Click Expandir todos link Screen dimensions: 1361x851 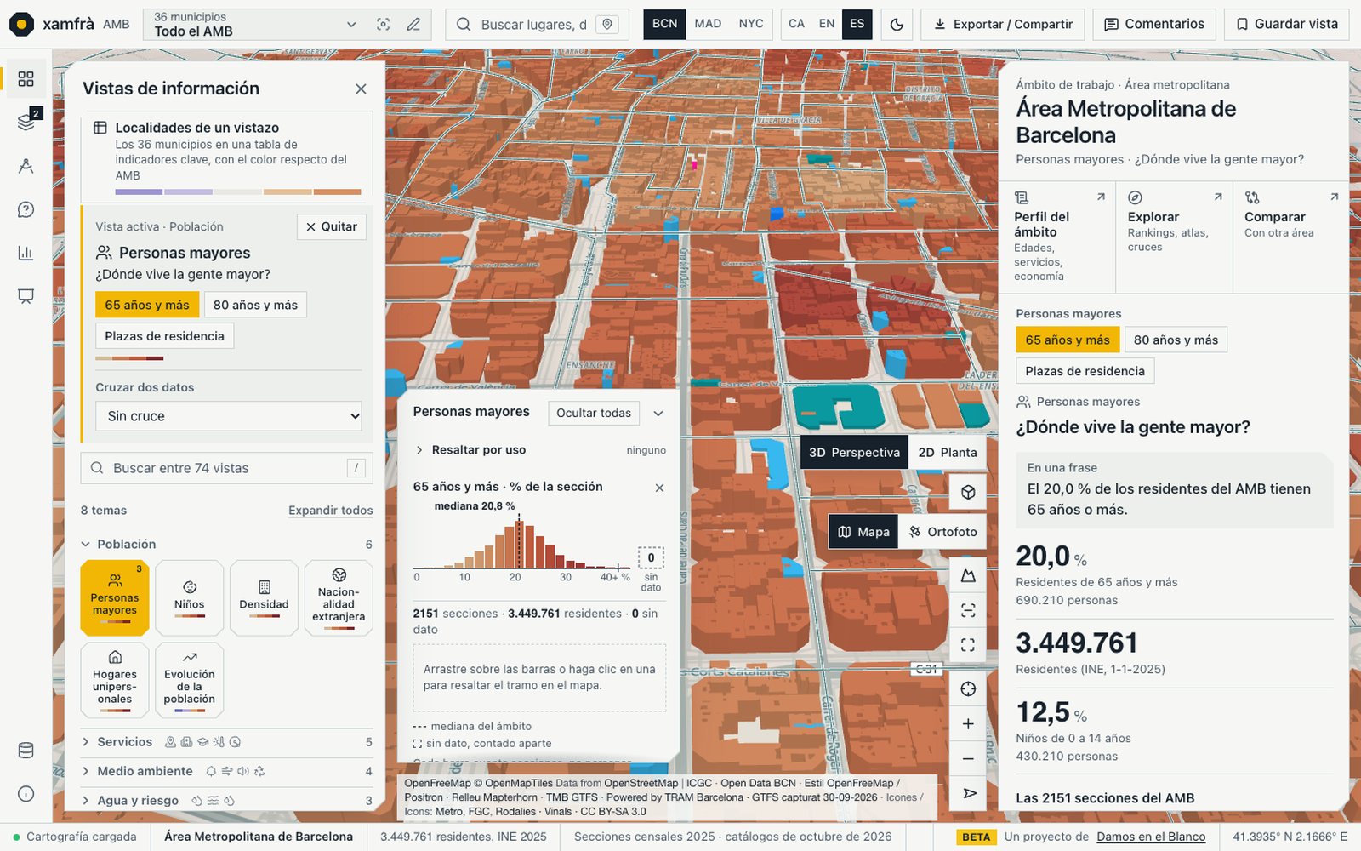coord(331,511)
